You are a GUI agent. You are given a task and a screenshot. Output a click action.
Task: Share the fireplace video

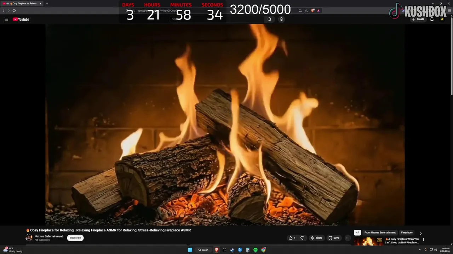(x=316, y=238)
